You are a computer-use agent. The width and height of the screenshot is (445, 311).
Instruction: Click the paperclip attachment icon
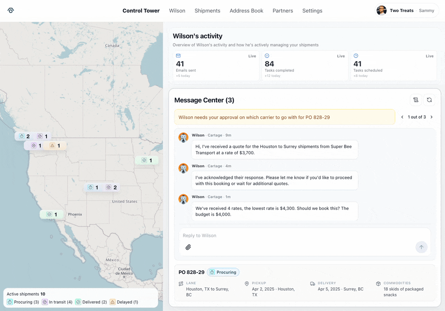pos(188,247)
